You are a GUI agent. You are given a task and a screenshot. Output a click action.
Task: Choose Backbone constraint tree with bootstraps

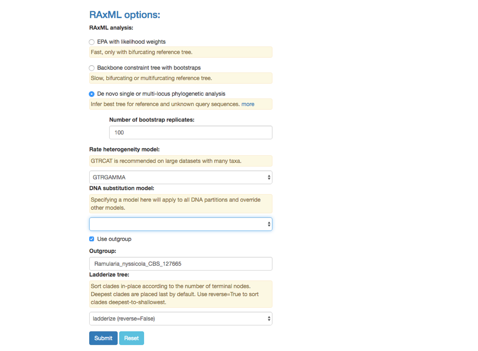(92, 68)
